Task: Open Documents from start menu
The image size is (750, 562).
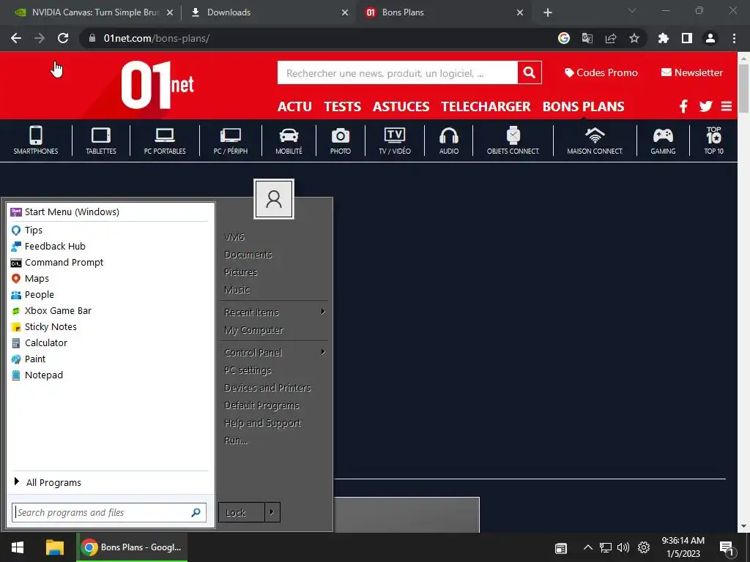Action: [x=248, y=255]
